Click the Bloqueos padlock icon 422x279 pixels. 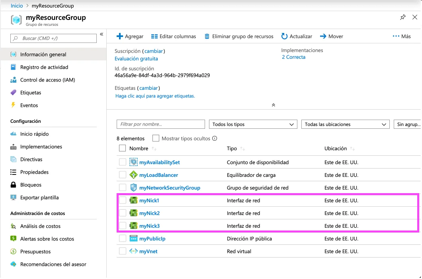click(x=13, y=184)
